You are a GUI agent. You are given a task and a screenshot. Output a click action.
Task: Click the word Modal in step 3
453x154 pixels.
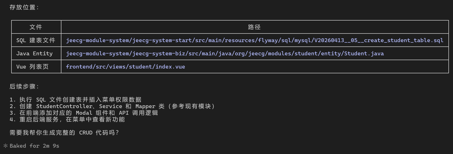click(84, 113)
